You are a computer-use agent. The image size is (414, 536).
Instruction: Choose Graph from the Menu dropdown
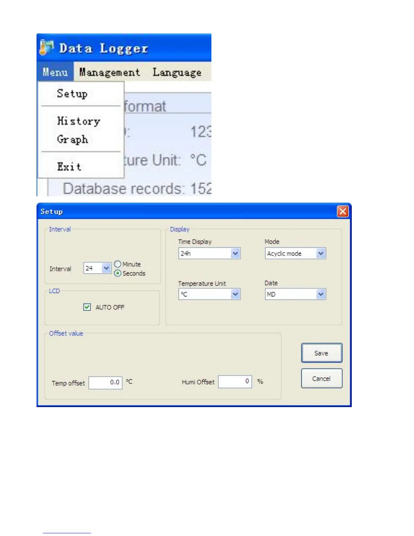[x=72, y=139]
